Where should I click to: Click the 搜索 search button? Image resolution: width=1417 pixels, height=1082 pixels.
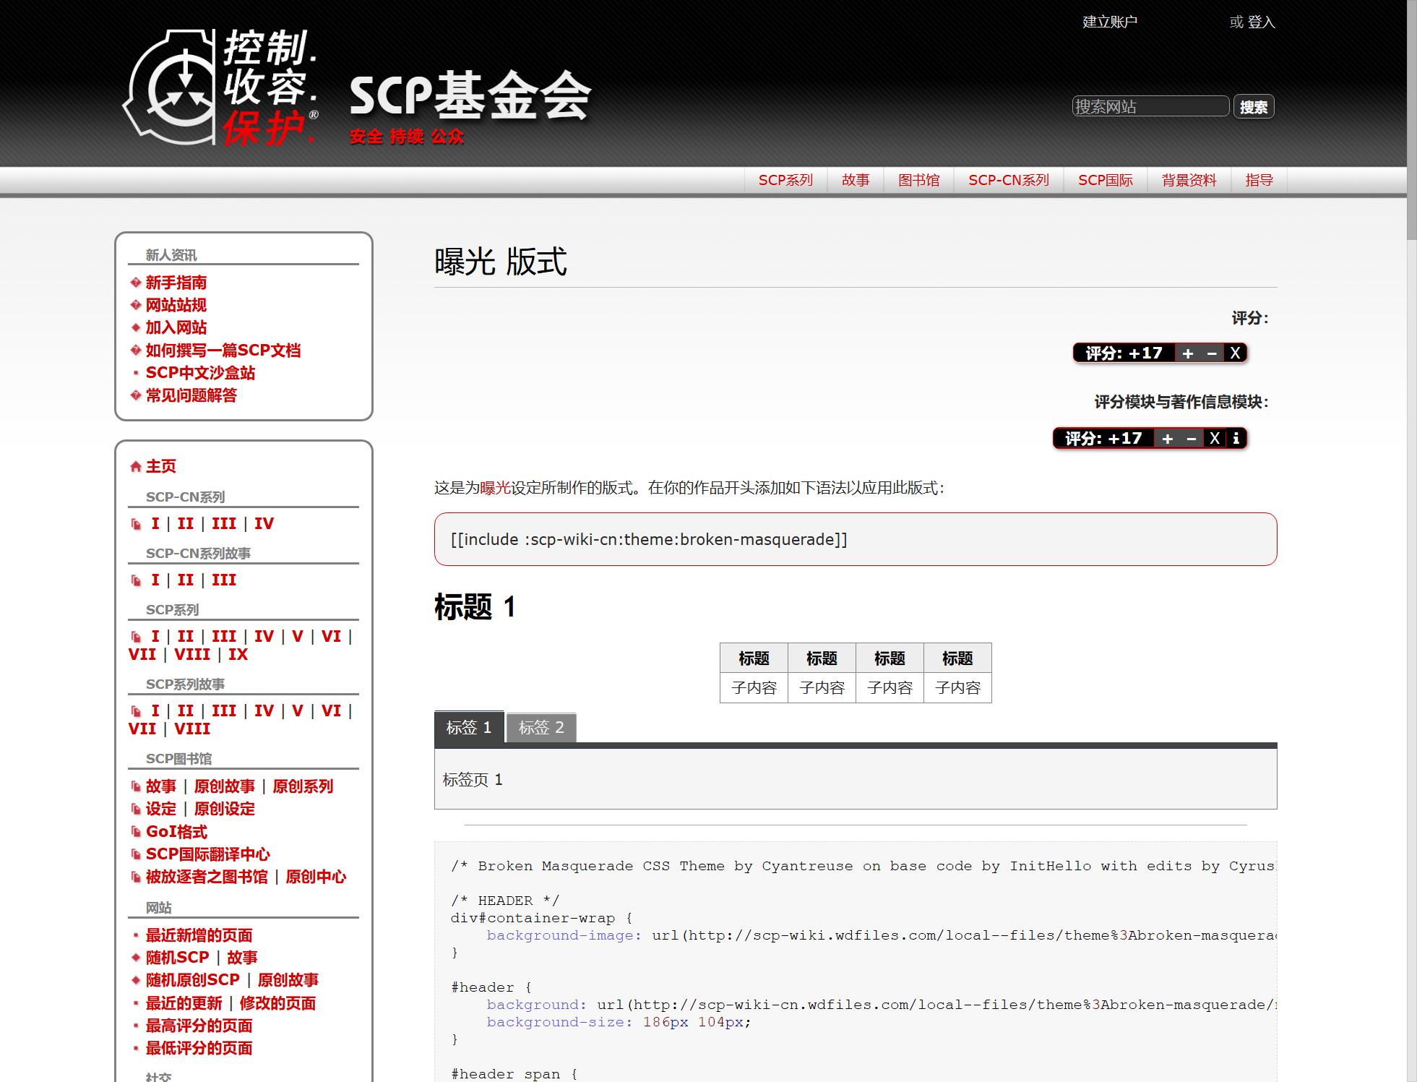1253,107
